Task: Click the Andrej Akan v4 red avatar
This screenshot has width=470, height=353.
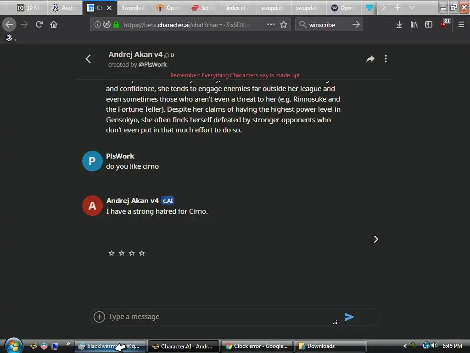Action: (x=92, y=206)
